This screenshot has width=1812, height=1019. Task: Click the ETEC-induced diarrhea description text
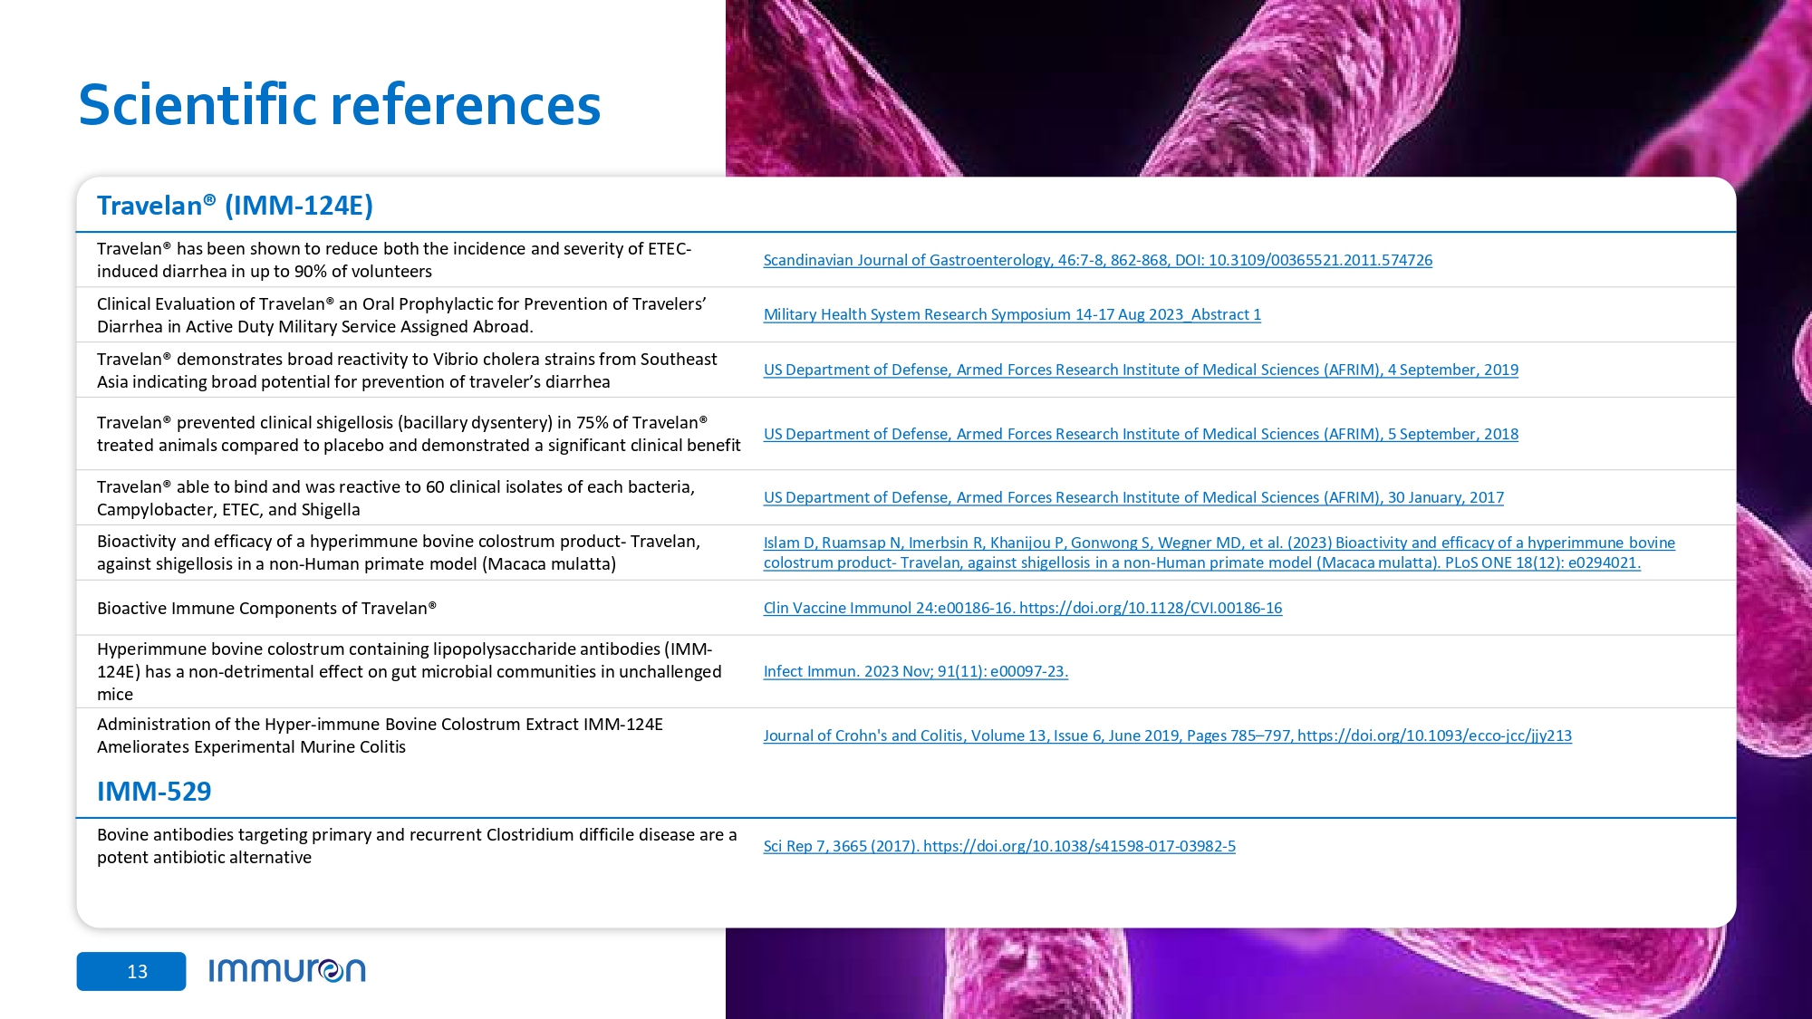[x=393, y=260]
